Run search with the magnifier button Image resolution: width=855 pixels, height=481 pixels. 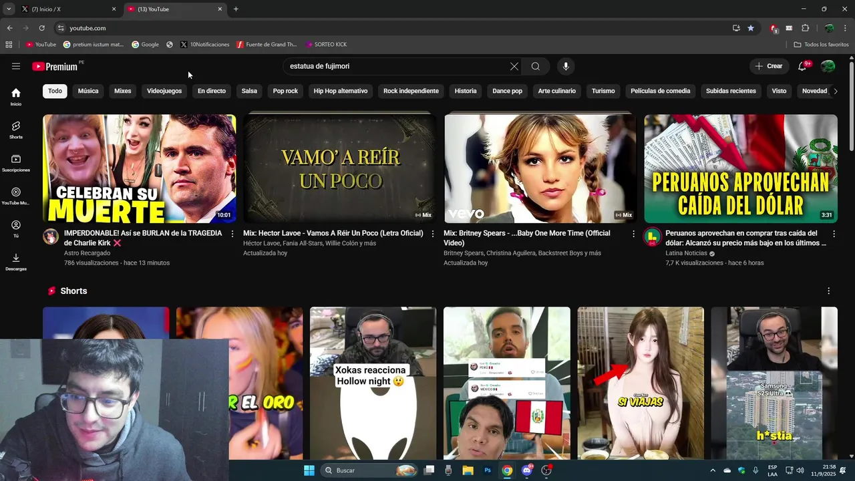[x=536, y=66]
